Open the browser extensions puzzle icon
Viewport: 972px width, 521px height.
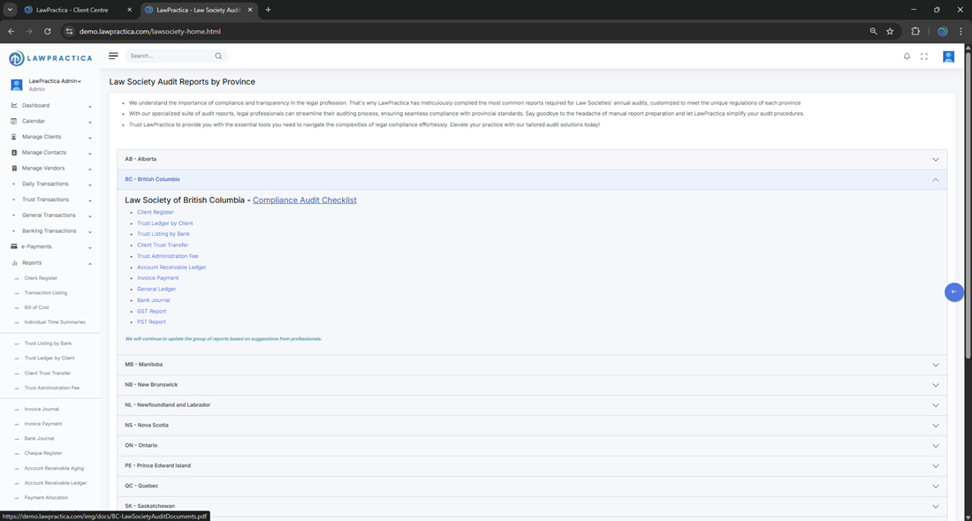point(915,31)
